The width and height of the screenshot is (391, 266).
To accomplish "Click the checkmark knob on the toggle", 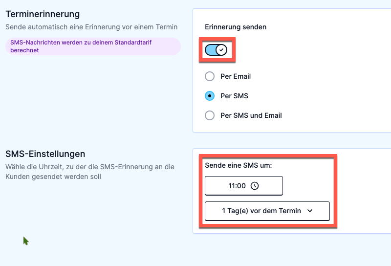I will [221, 50].
